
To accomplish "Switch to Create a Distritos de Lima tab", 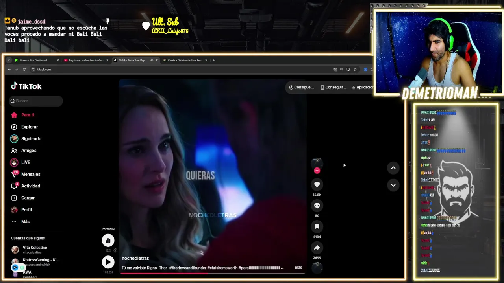I will click(184, 60).
